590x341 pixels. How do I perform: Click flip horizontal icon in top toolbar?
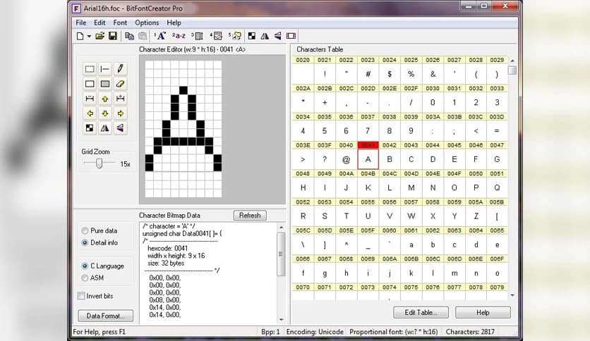pyautogui.click(x=265, y=36)
